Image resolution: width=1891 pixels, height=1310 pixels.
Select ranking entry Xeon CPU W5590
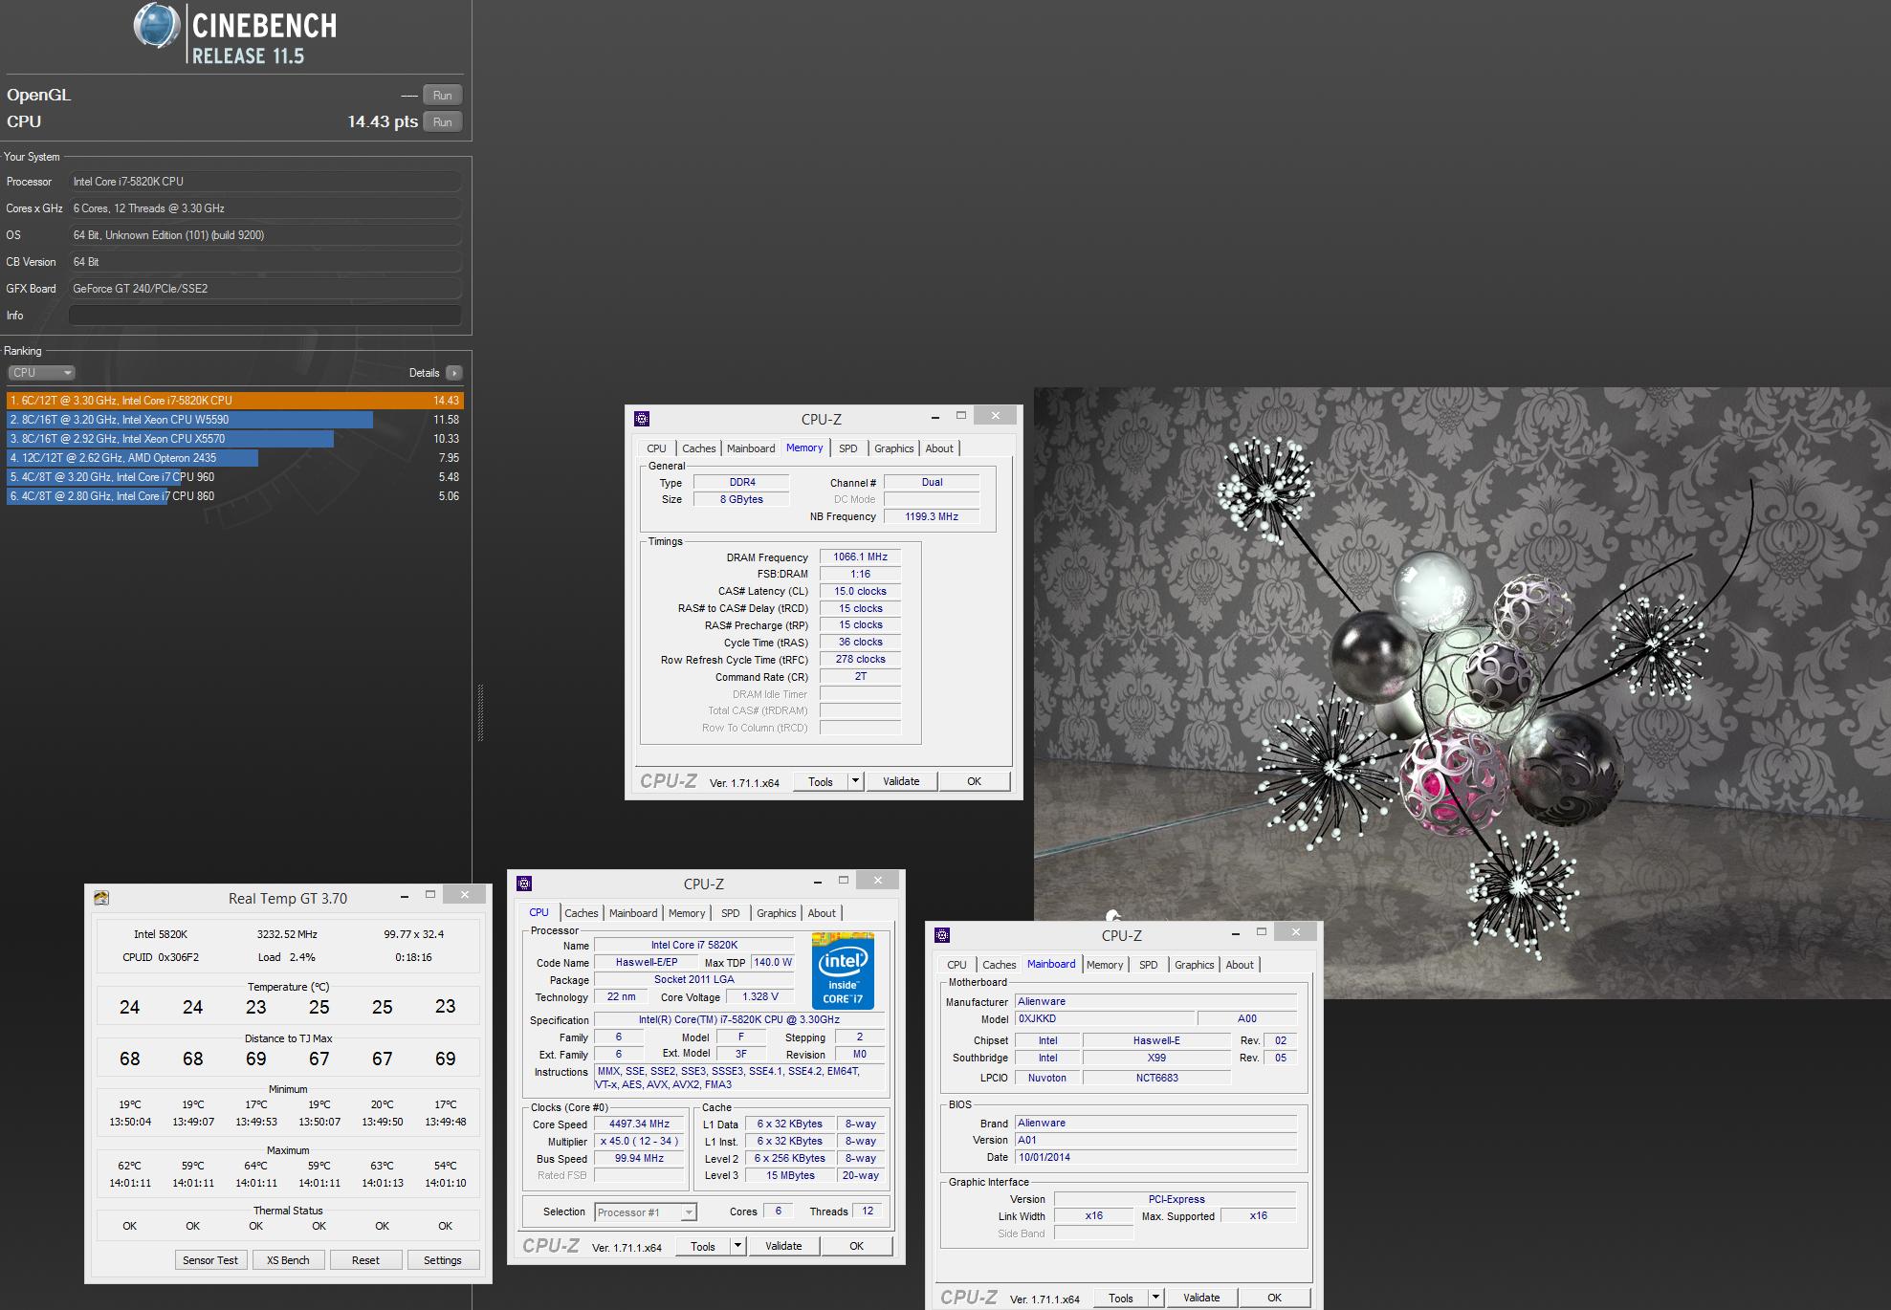(234, 420)
